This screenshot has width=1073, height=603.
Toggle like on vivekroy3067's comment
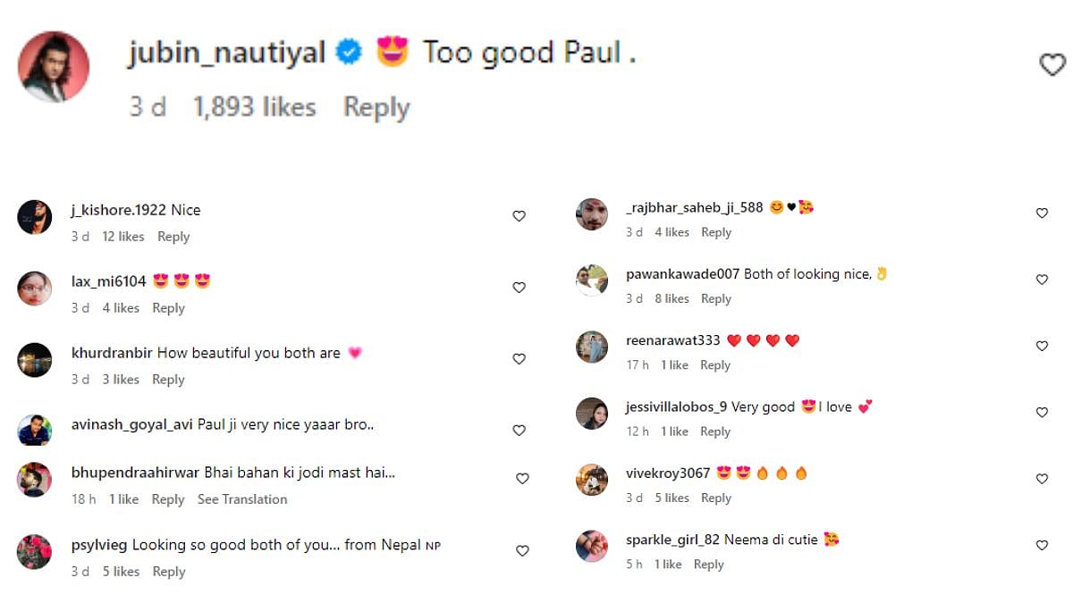point(1042,479)
